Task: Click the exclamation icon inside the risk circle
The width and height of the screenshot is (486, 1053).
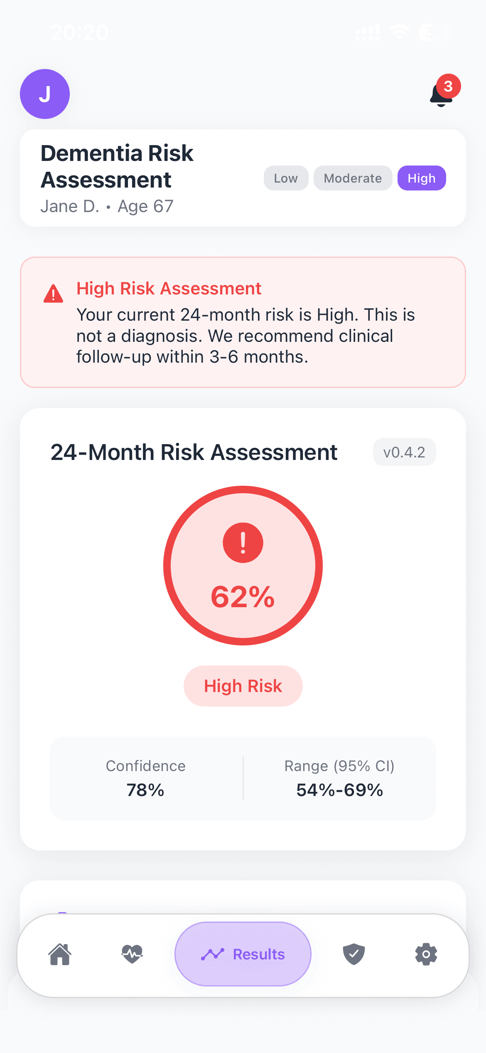Action: click(243, 543)
